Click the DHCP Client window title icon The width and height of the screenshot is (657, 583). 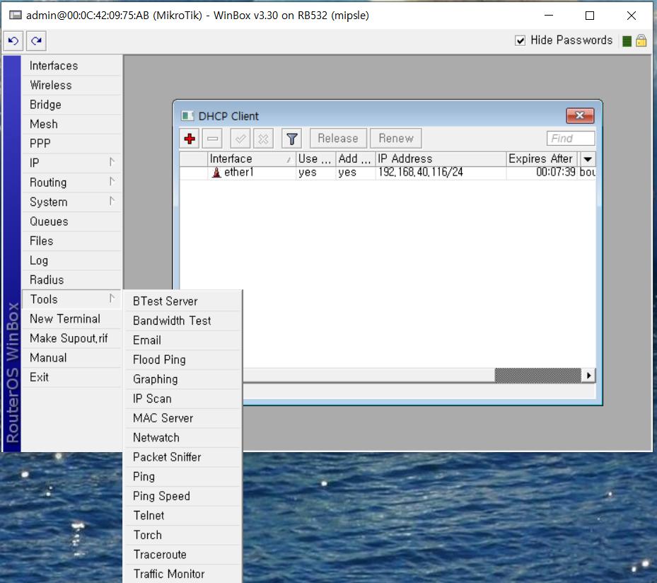point(187,116)
